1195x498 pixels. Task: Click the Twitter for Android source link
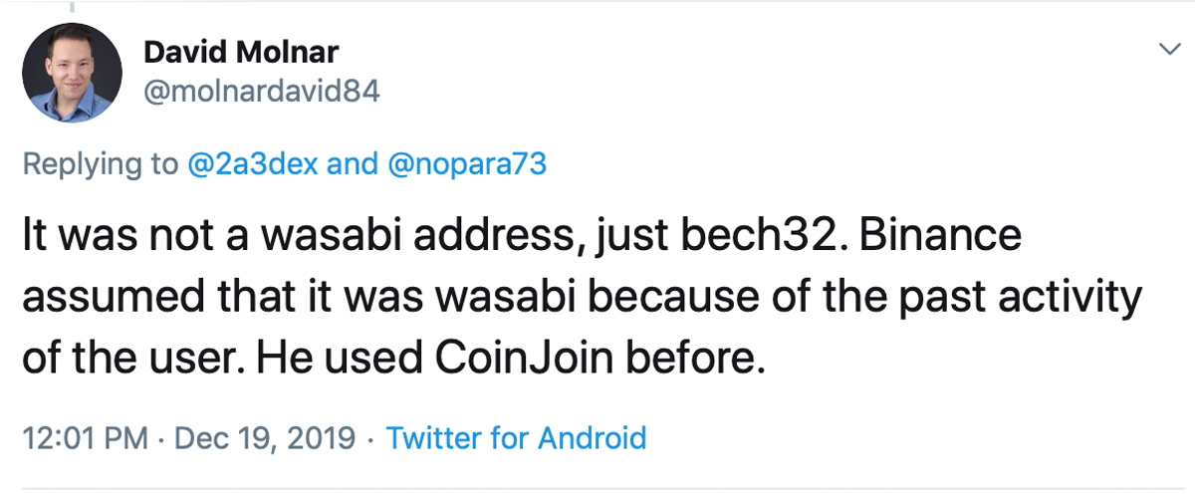pyautogui.click(x=516, y=438)
